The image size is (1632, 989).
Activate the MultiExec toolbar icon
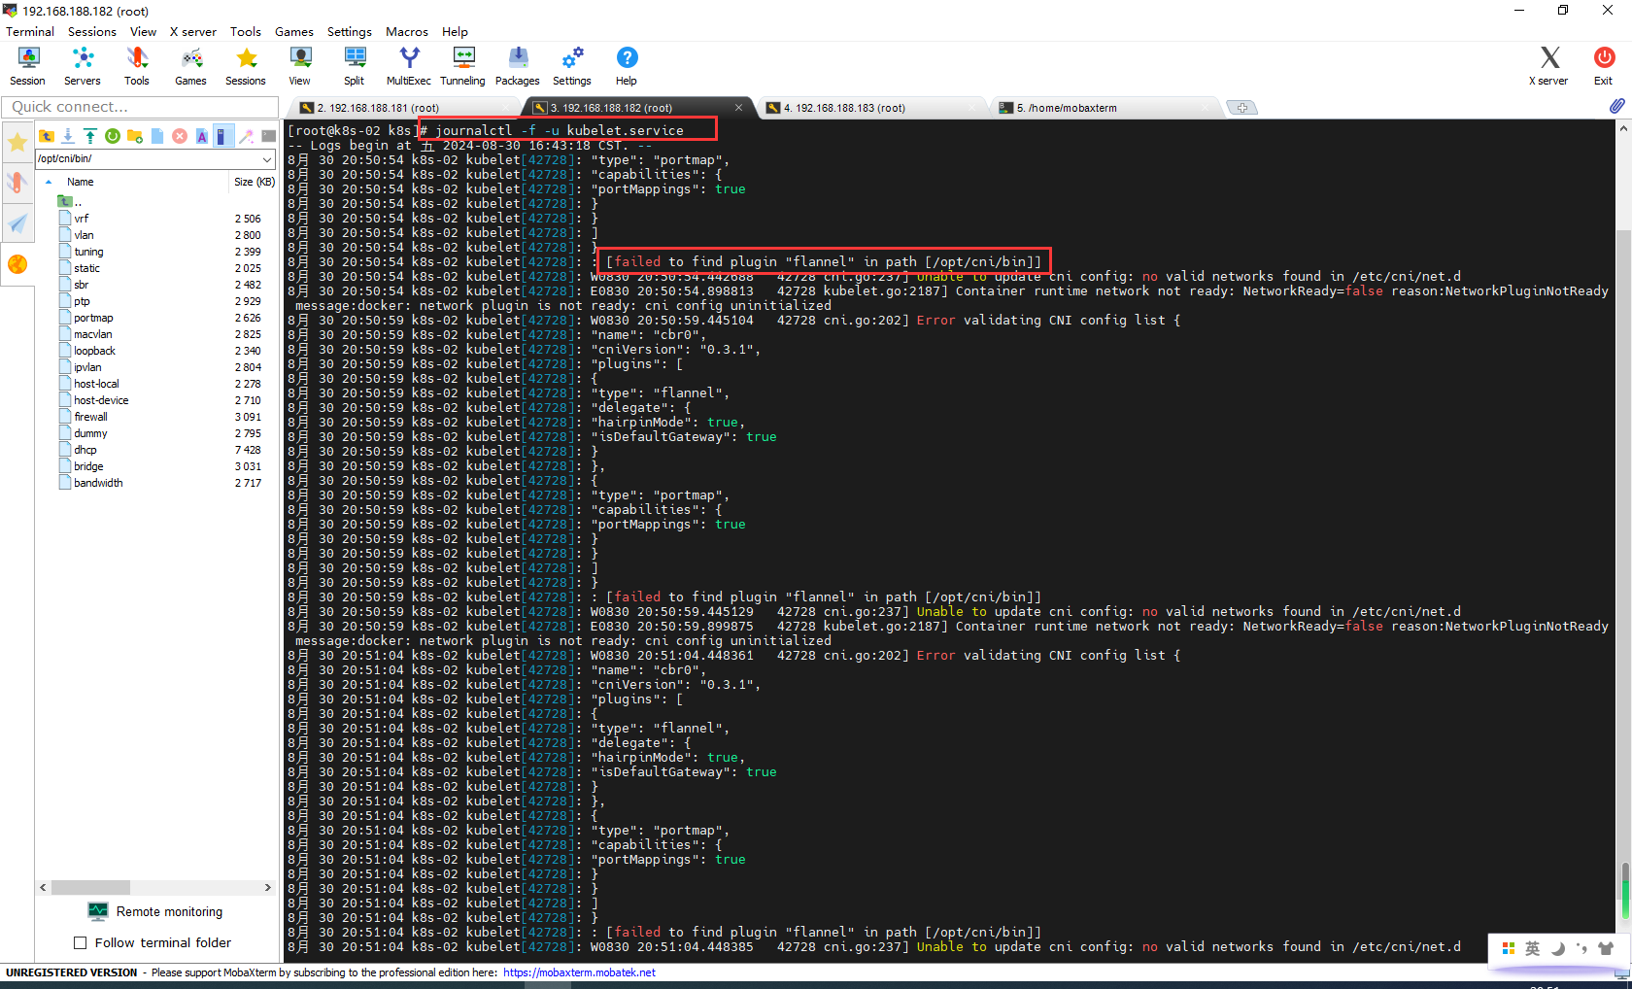pyautogui.click(x=409, y=66)
